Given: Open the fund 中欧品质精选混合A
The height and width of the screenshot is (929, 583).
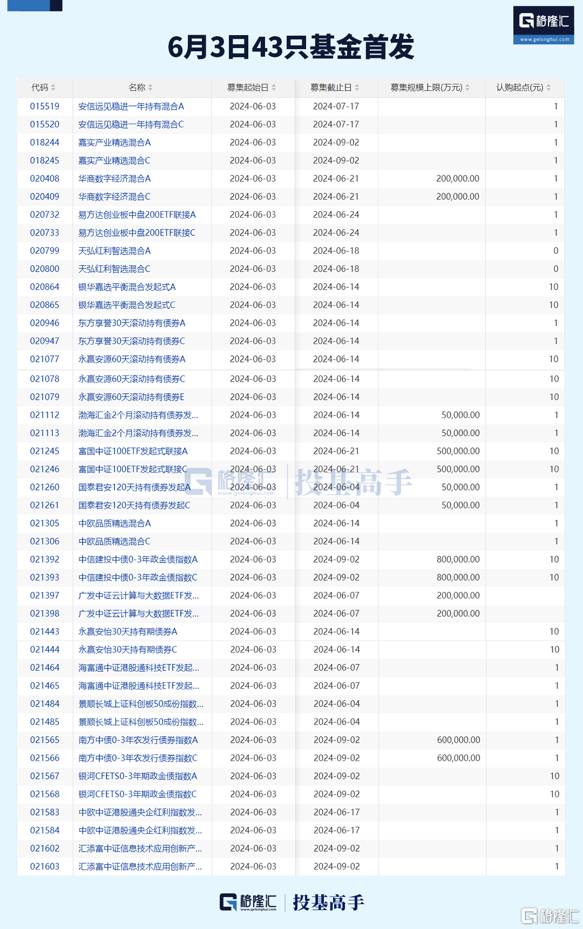Looking at the screenshot, I should pos(114,523).
